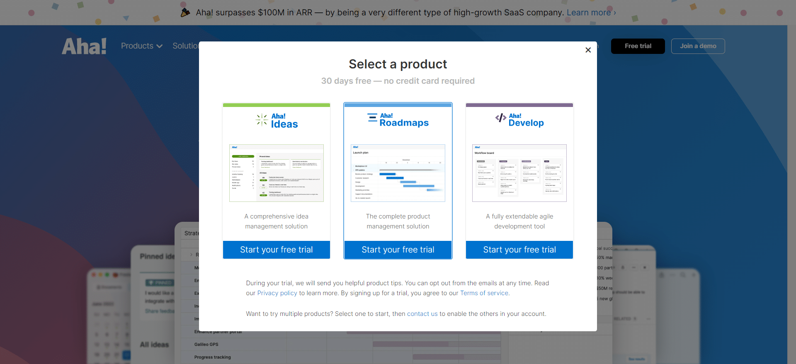
Task: Click 'Progress tracking' row in background roadmap
Action: (213, 357)
